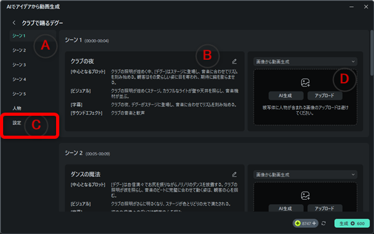Image resolution: width=374 pixels, height=234 pixels.
Task: Select シーン3 in the sidebar
Action: tap(19, 65)
